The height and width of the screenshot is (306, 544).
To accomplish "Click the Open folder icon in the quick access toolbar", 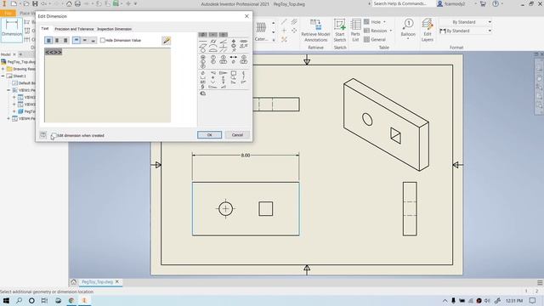I will click(x=25, y=3).
